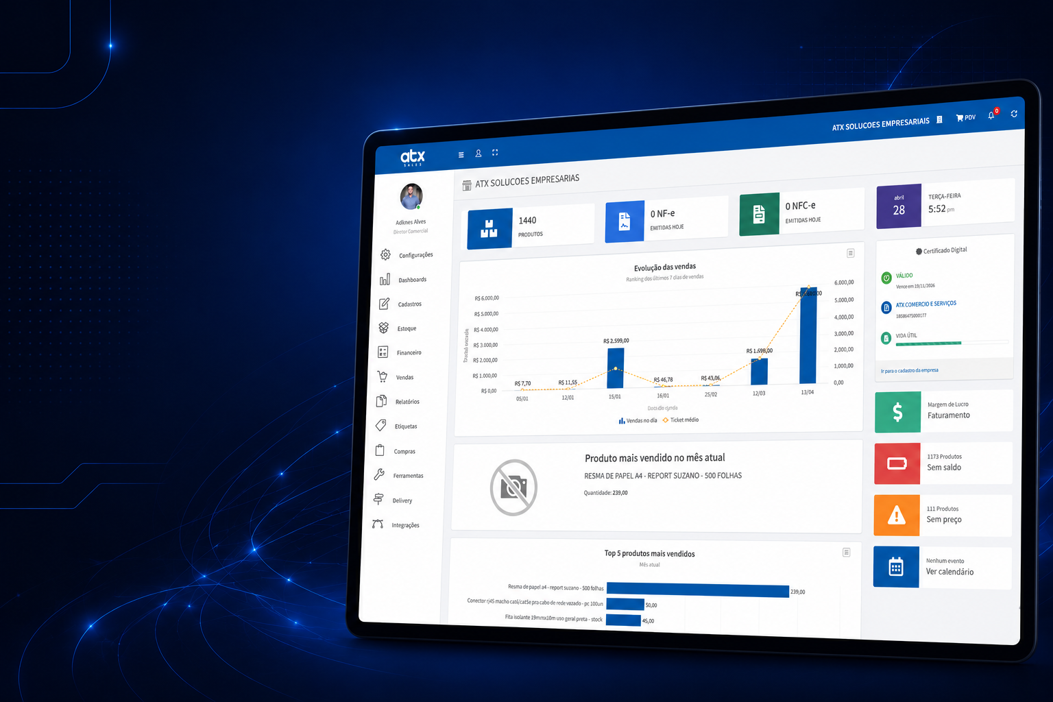Screen dimensions: 1053x702
Task: Open the 111 Produtos Sem preço card
Action: click(x=943, y=516)
